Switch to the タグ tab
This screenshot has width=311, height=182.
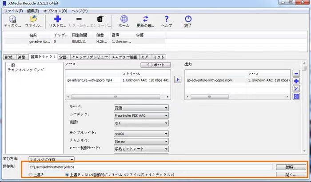pos(145,57)
